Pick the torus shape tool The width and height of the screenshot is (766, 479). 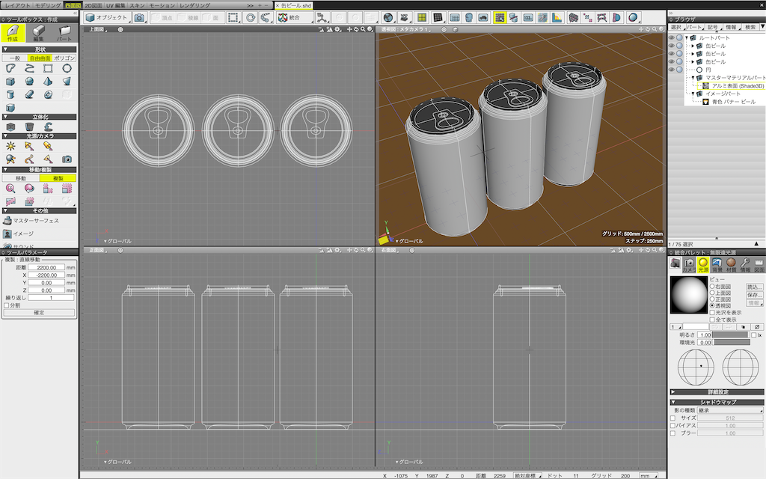tap(48, 94)
